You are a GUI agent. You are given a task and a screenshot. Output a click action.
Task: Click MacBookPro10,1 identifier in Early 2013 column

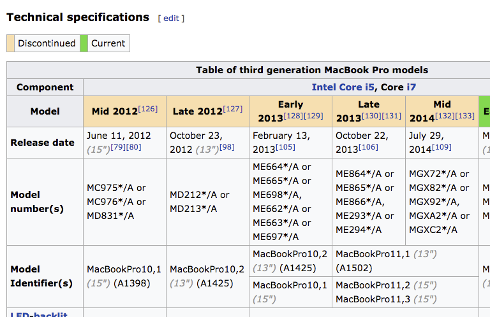click(x=290, y=285)
